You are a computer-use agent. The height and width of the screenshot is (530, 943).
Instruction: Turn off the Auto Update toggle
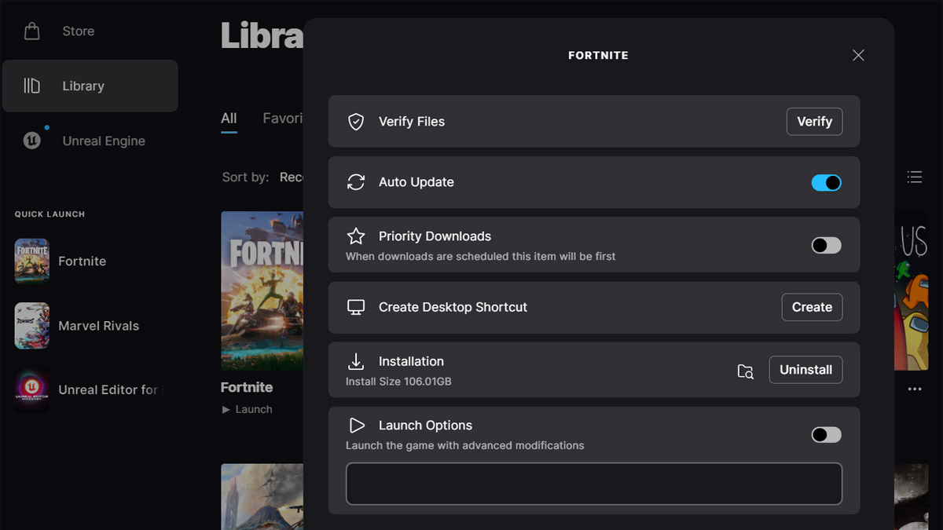click(826, 182)
